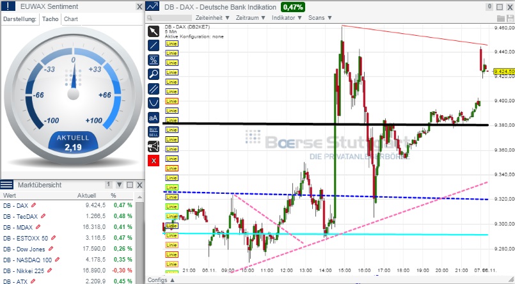Click the pencil icon beside DB - Dow Jones
This screenshot has height=284, width=515.
tap(51, 249)
